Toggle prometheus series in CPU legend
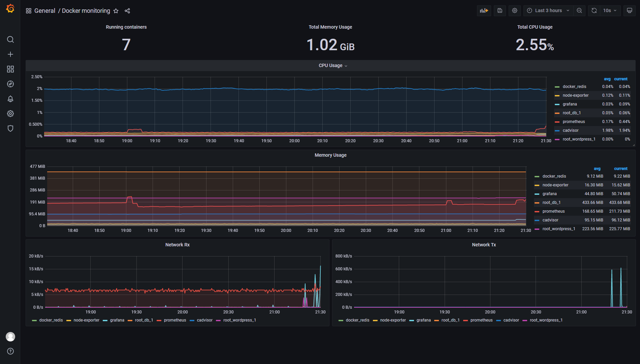The height and width of the screenshot is (364, 640). [574, 122]
